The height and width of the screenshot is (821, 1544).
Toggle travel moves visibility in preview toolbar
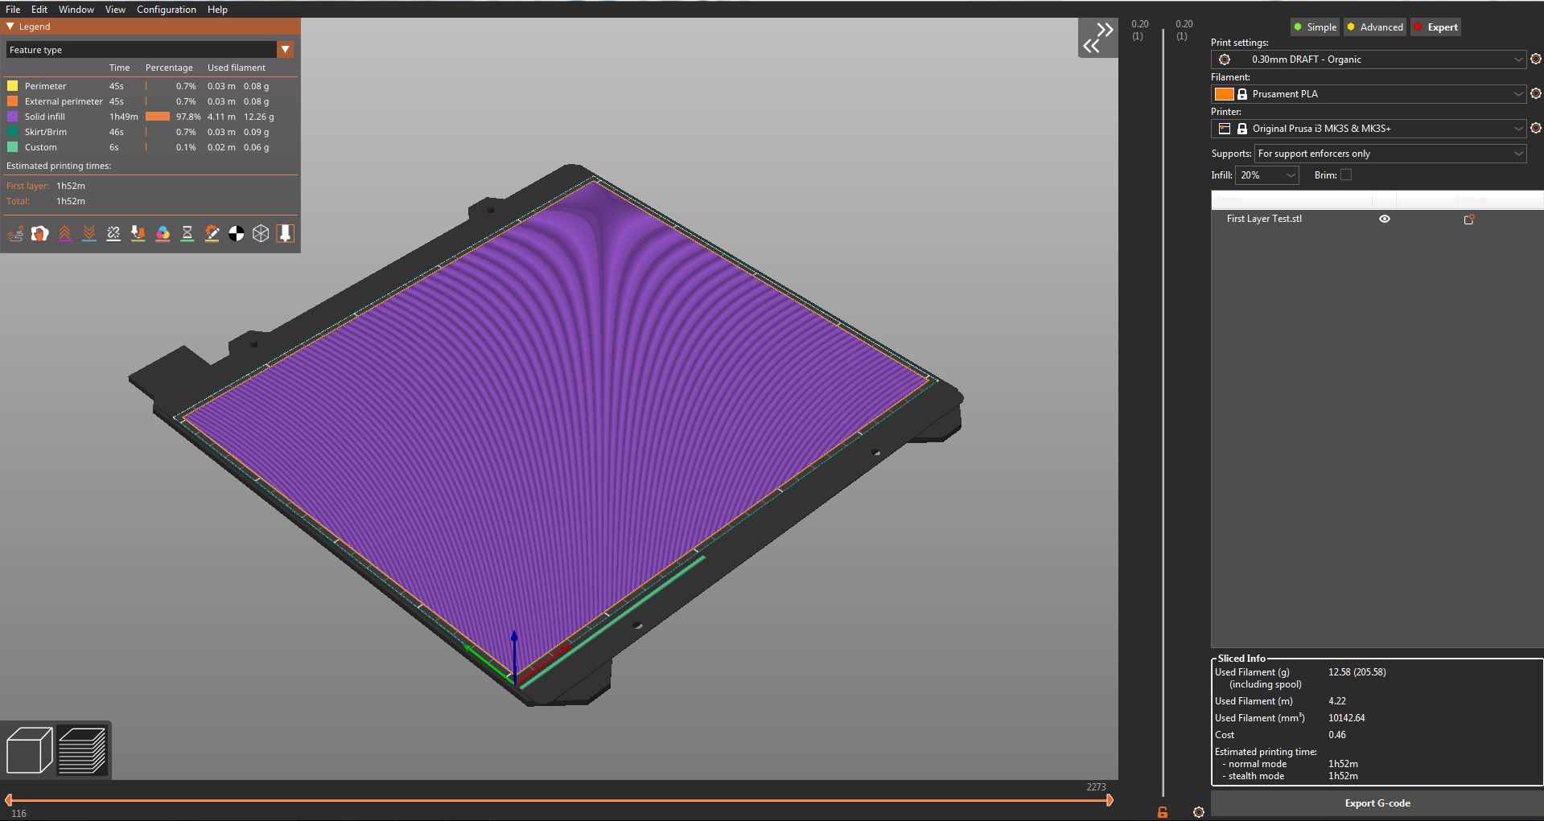tap(15, 234)
